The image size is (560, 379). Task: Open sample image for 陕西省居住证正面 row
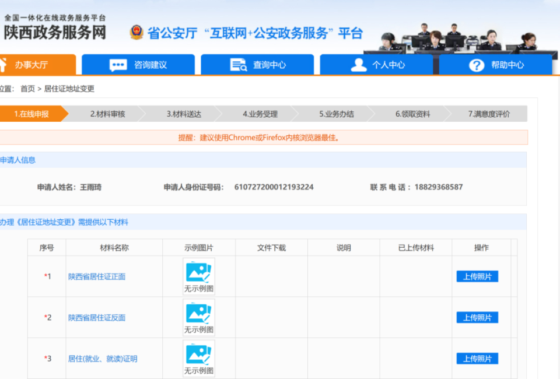[x=199, y=276]
